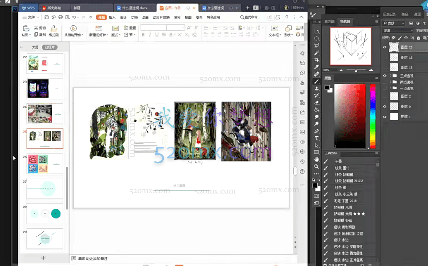Open the 视图 ribbon tab
428x266 pixels.
click(x=188, y=17)
